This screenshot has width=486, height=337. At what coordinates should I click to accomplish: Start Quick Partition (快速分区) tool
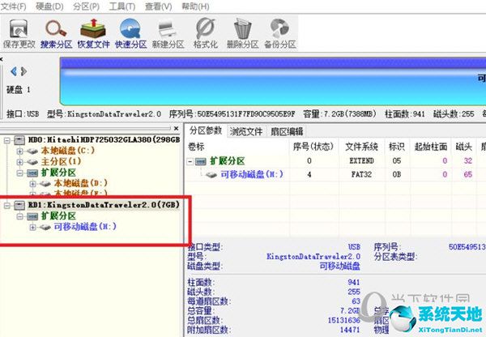pyautogui.click(x=130, y=33)
